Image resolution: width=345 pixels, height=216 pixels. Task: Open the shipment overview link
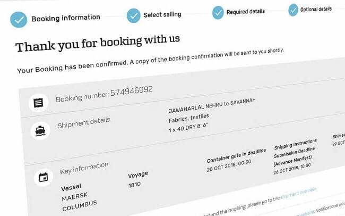298,194
